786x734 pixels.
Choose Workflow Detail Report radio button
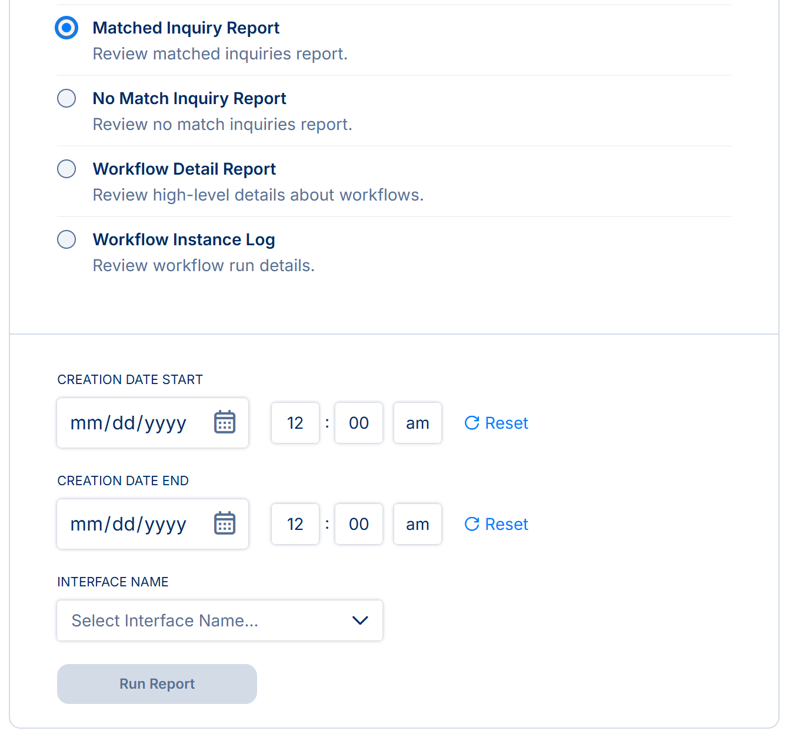click(66, 169)
